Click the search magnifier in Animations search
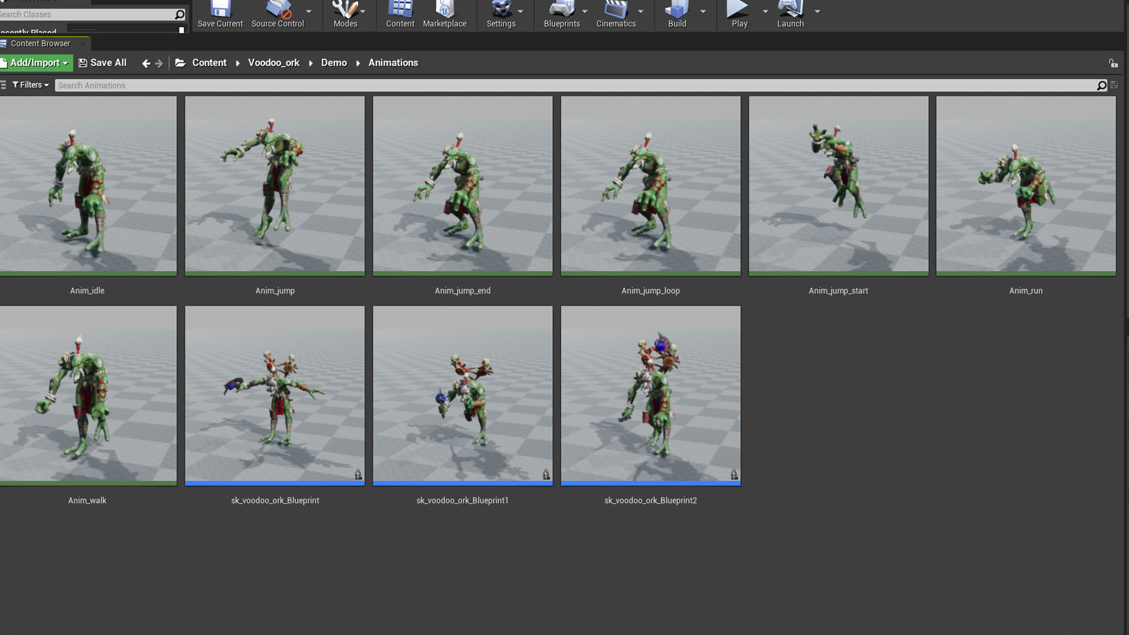The height and width of the screenshot is (635, 1129). 1102,86
